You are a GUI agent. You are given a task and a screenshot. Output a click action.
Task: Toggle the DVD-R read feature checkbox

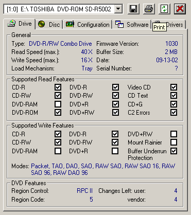(115, 87)
